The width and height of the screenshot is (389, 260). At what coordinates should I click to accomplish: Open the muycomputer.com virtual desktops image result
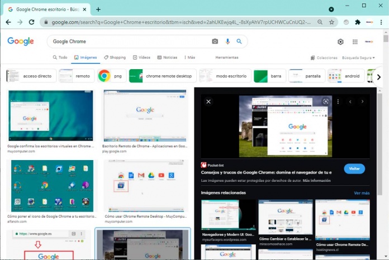tap(51, 115)
